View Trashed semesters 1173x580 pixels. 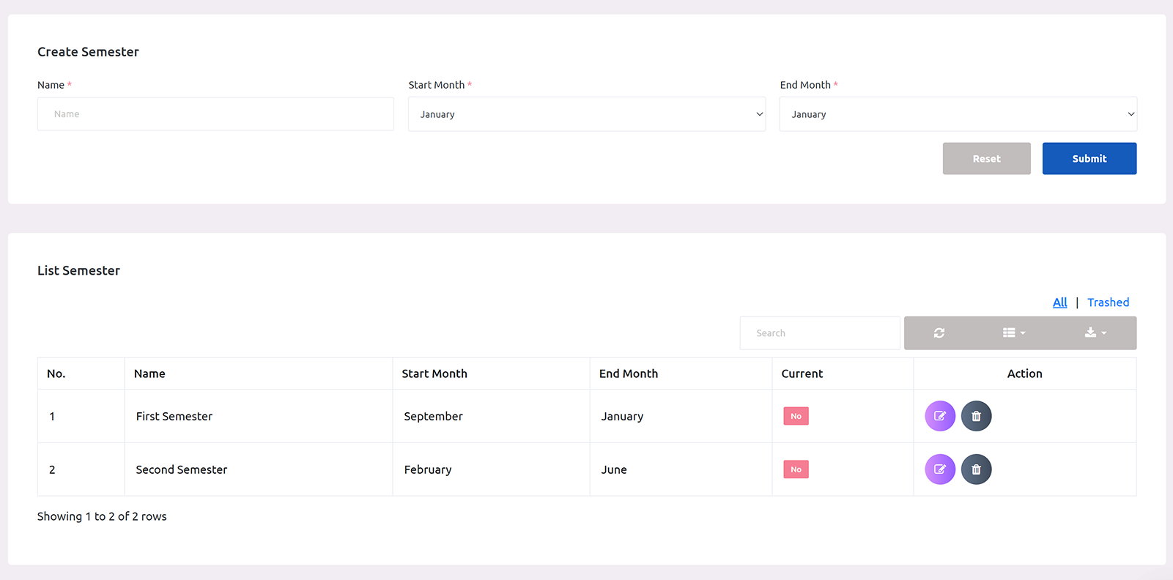pyautogui.click(x=1108, y=302)
